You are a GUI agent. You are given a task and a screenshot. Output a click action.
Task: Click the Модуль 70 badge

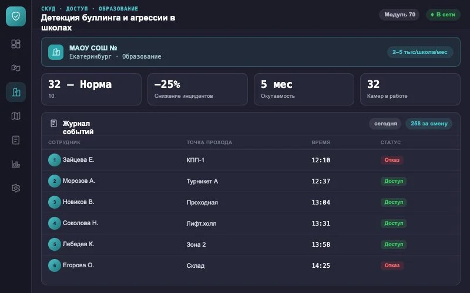[399, 15]
